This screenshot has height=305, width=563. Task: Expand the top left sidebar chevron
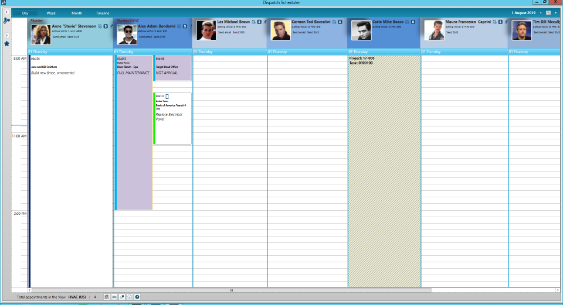6,12
